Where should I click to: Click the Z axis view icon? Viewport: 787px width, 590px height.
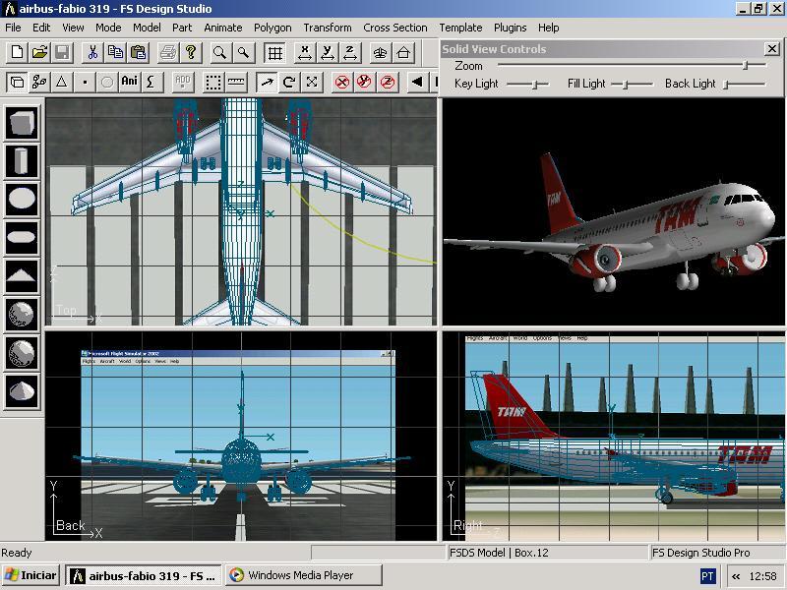point(350,52)
